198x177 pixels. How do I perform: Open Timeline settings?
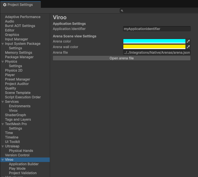tap(12, 137)
